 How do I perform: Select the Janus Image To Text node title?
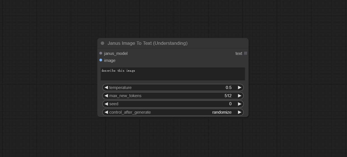click(x=147, y=43)
